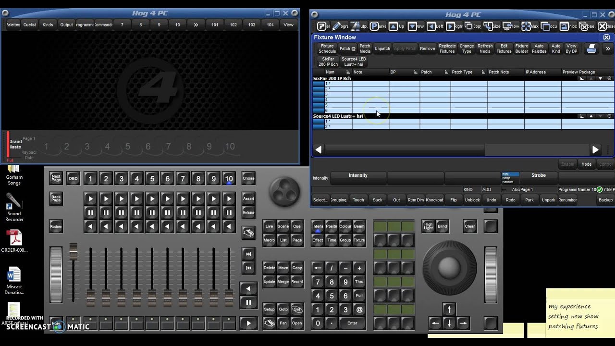Click the window Size icon
The width and height of the screenshot is (615, 346).
[x=488, y=26]
